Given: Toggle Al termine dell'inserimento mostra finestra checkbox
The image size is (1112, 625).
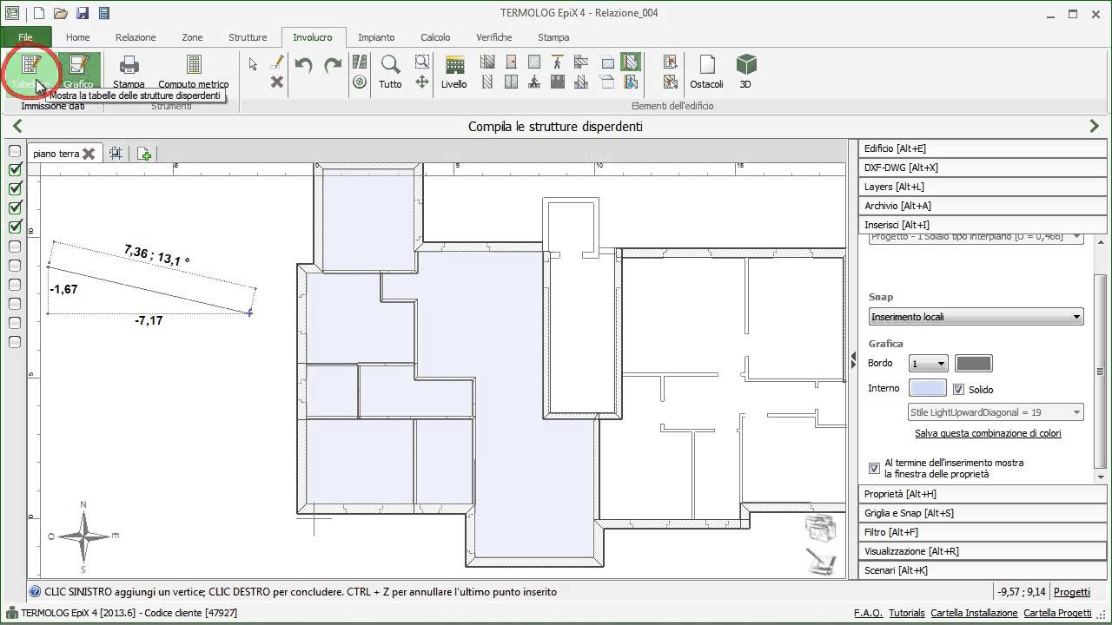Looking at the screenshot, I should tap(874, 469).
